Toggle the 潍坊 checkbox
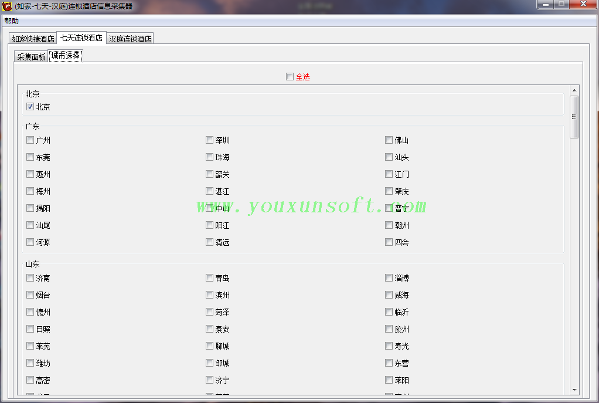This screenshot has height=403, width=599. (x=30, y=363)
